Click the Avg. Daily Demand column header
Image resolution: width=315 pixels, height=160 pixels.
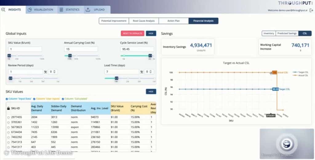[40, 108]
